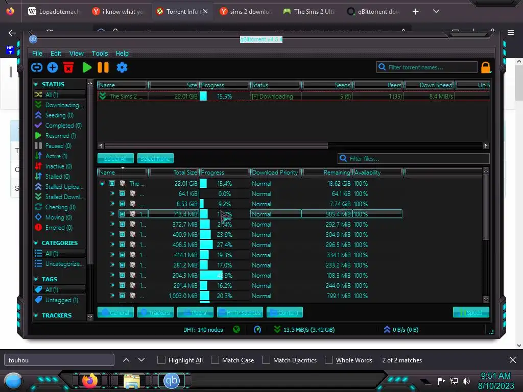This screenshot has height=392, width=523.
Task: Click the orange Pause icon
Action: coord(103,68)
